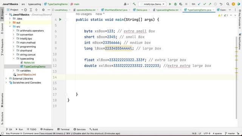242x136 pixels.
Task: Close the TypeCastingDemo.java tab
Action: coord(213,10)
